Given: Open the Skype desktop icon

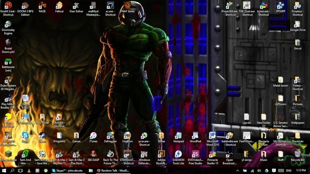Looking at the screenshot, I should pos(25,136).
